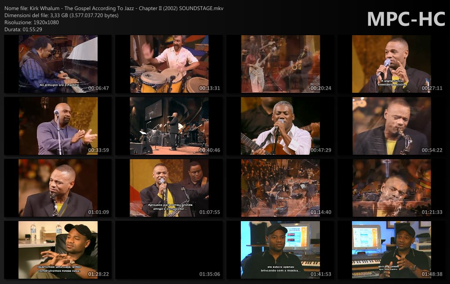Select the black frame at 01:35:06
The width and height of the screenshot is (450, 284).
(x=169, y=250)
